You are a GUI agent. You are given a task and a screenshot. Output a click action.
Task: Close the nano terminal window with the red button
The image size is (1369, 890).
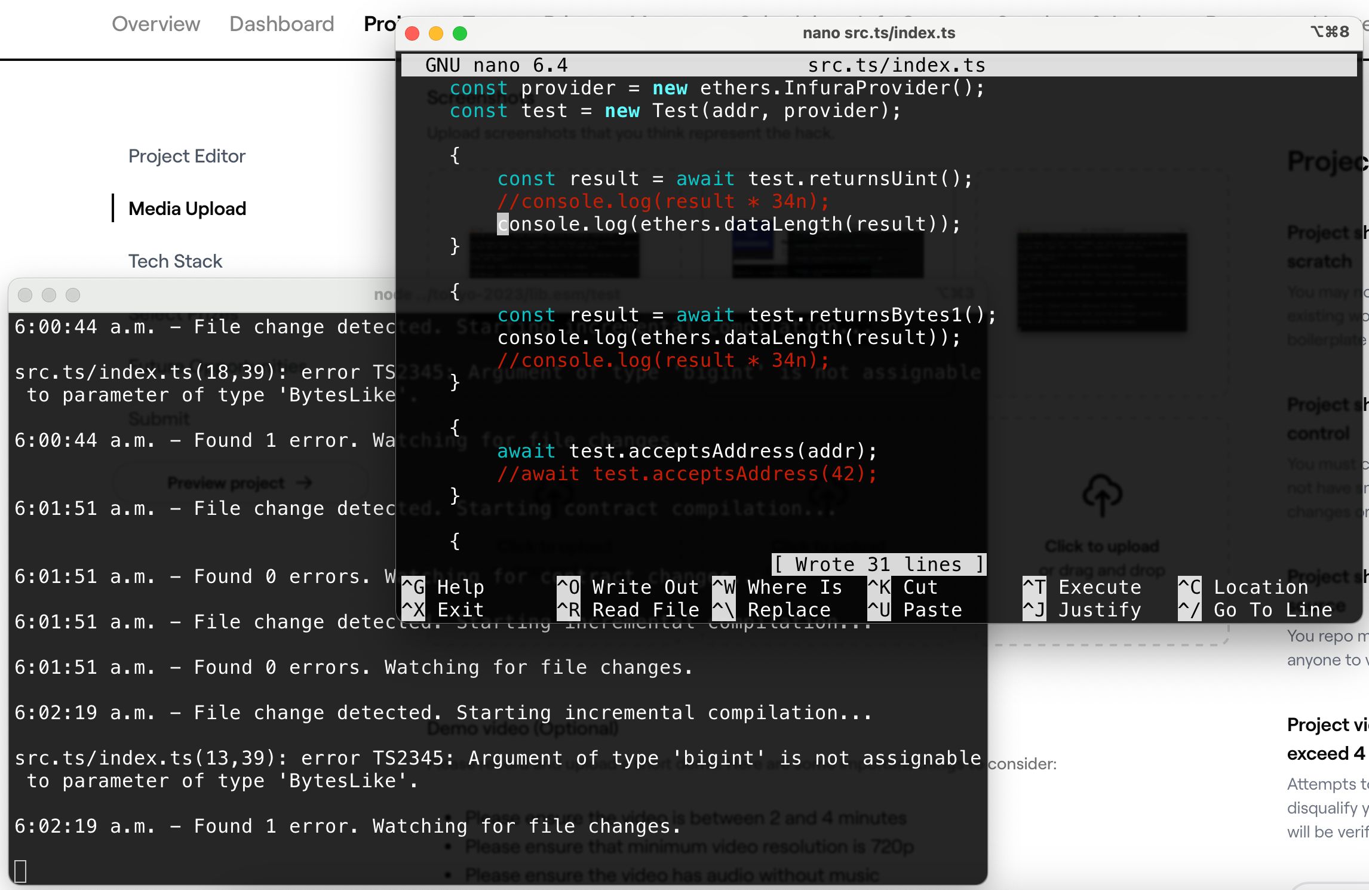pyautogui.click(x=412, y=33)
